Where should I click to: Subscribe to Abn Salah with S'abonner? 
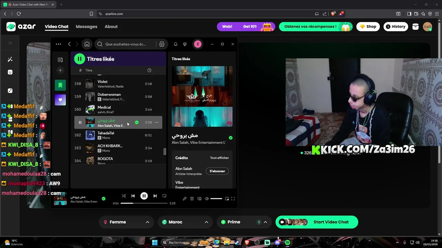[x=217, y=171]
